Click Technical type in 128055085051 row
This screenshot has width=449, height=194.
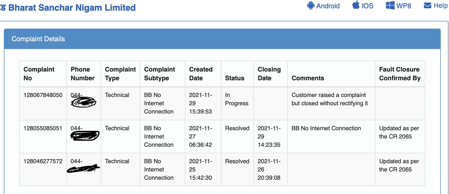pyautogui.click(x=117, y=128)
